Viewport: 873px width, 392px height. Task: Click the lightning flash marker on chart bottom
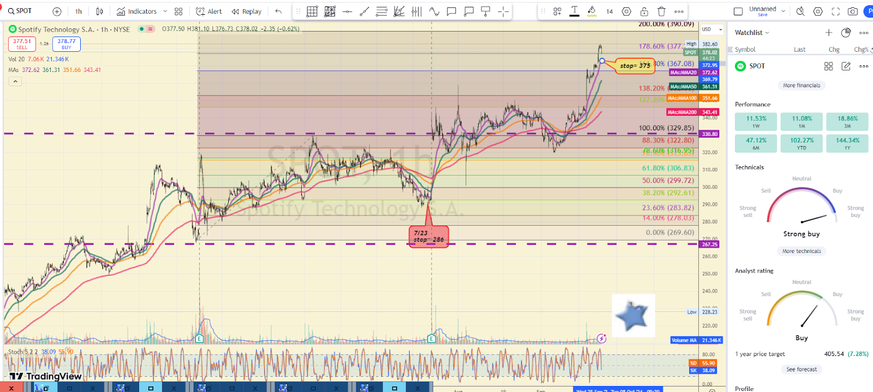[601, 339]
